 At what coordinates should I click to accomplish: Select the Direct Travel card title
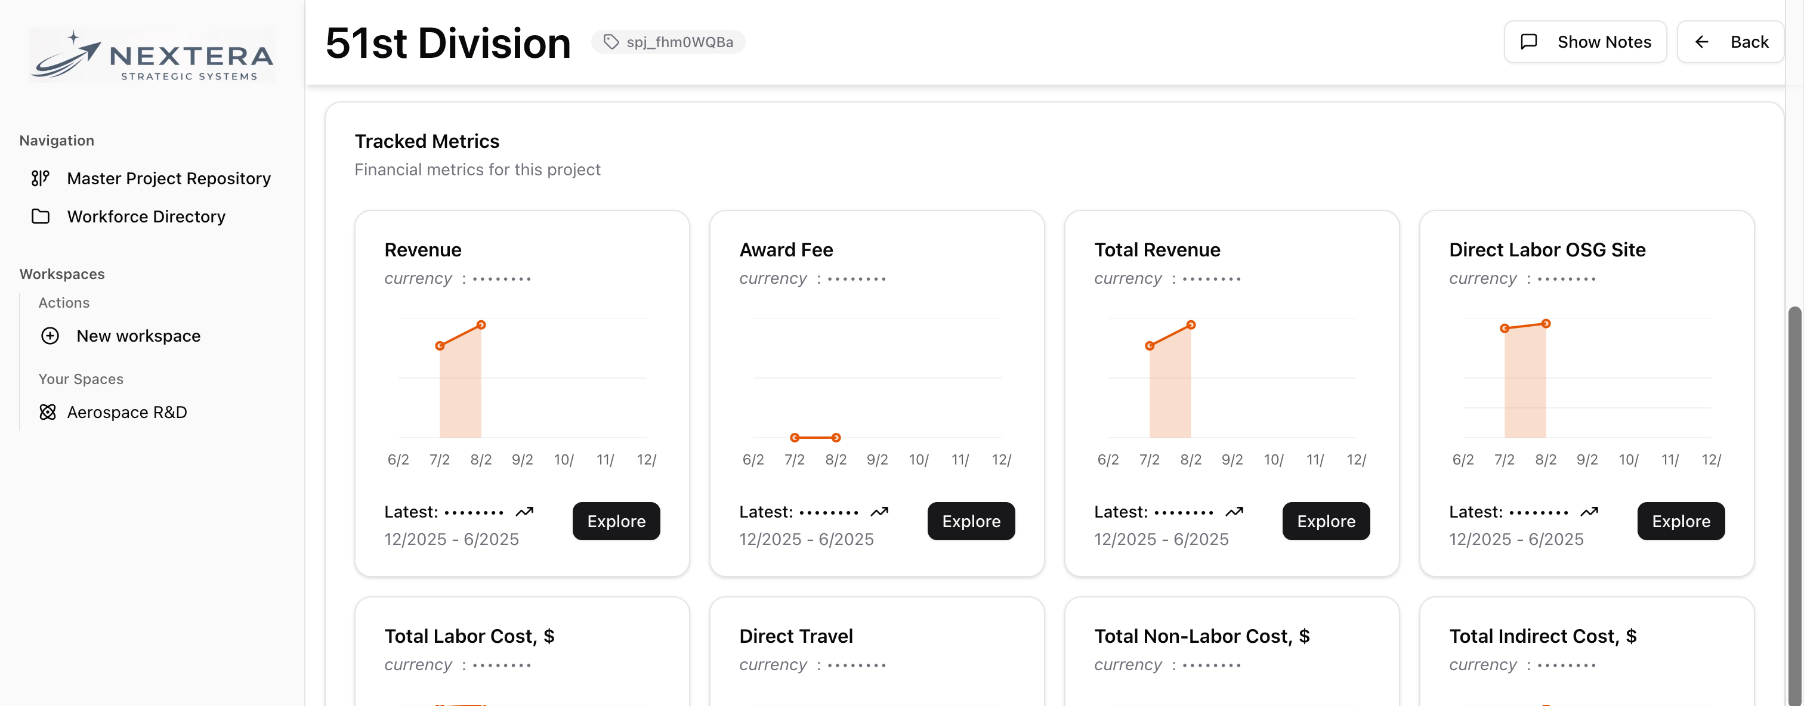(x=796, y=636)
